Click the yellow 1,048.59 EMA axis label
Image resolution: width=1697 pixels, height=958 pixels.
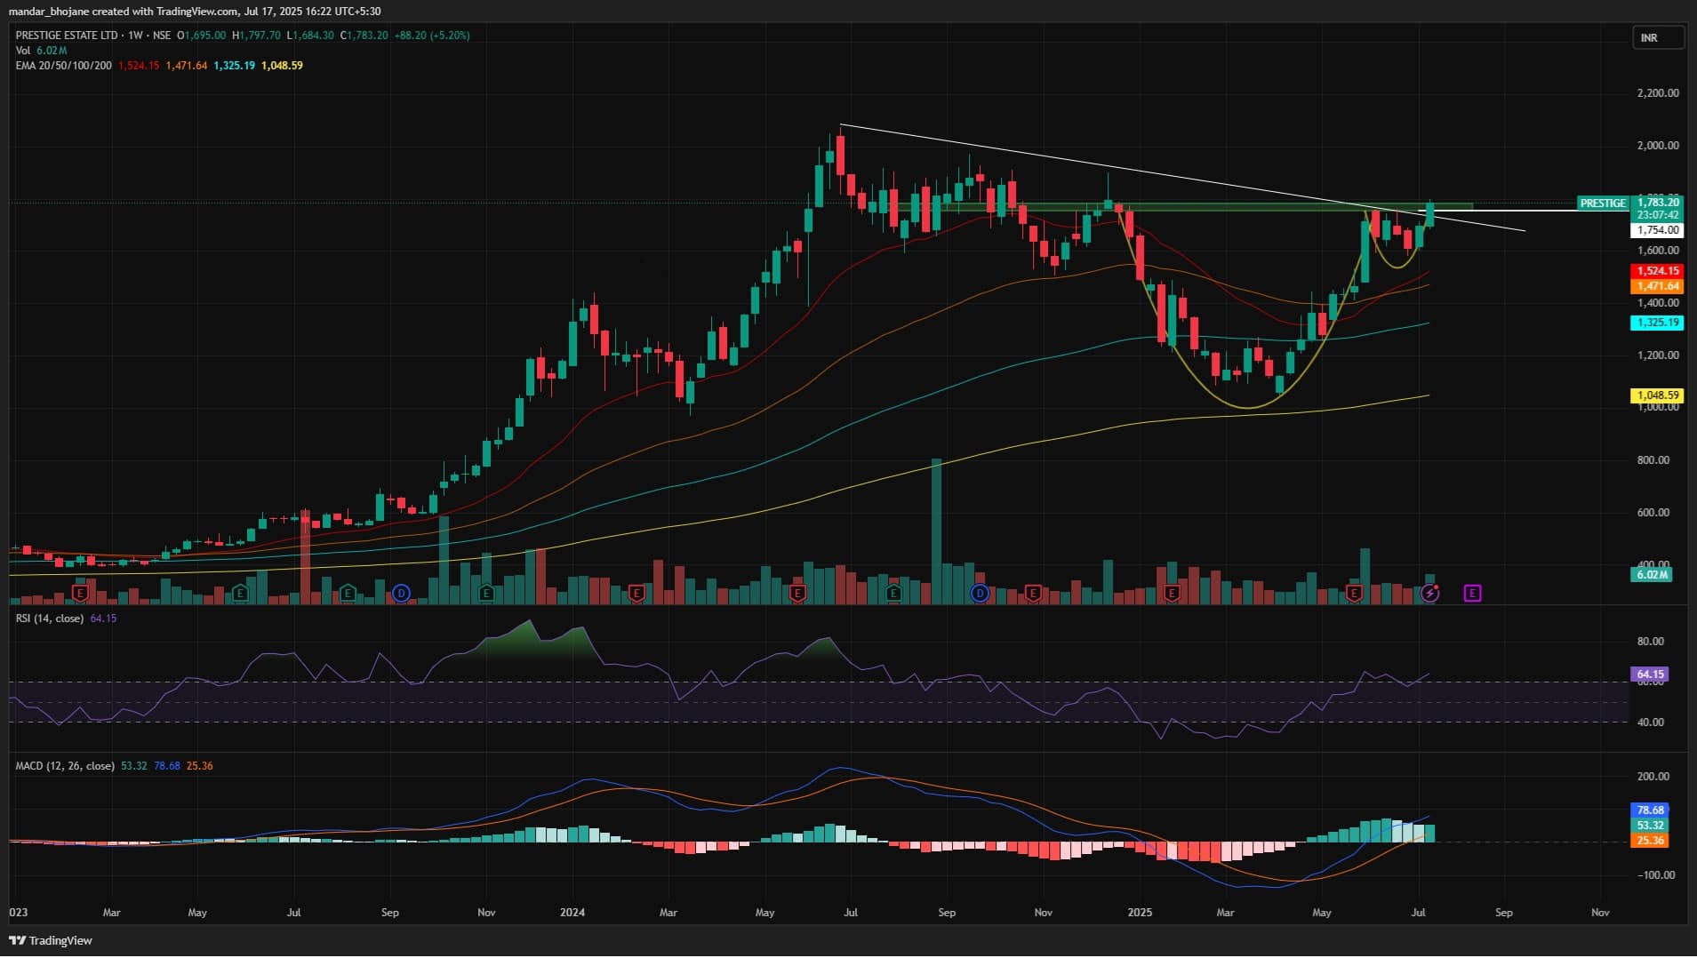(x=1658, y=395)
